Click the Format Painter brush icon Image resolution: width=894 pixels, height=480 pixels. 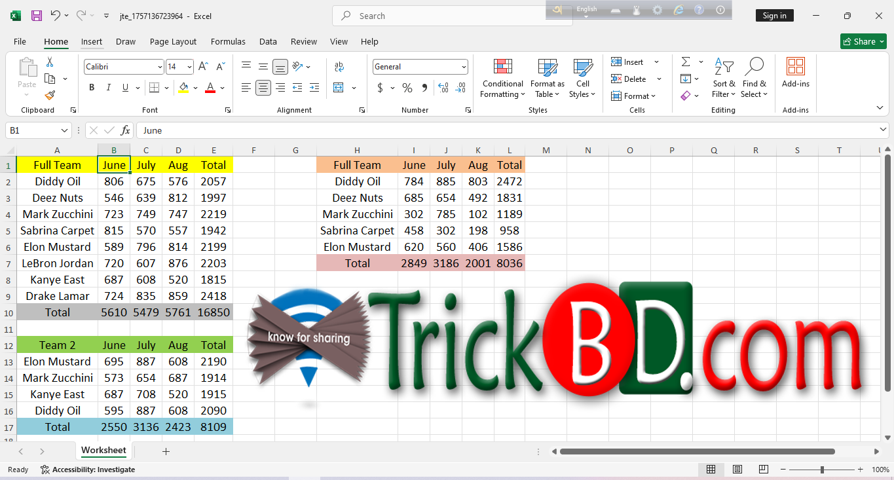(50, 96)
